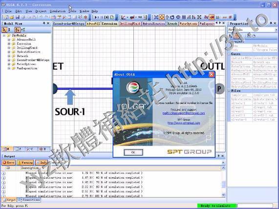This screenshot has height=209, width=279.
Task: Expand the Network tree folder
Action: point(9,56)
